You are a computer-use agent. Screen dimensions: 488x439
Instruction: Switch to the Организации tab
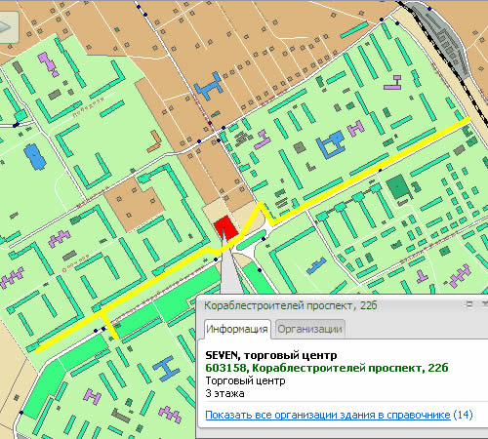309,329
